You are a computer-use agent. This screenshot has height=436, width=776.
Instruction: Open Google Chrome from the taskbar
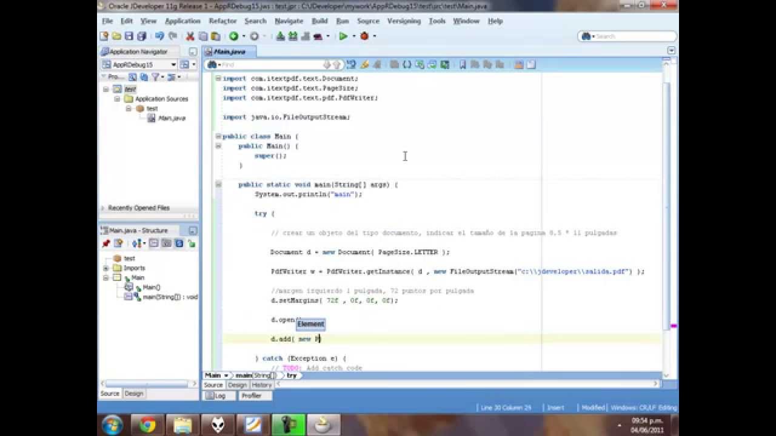click(147, 425)
